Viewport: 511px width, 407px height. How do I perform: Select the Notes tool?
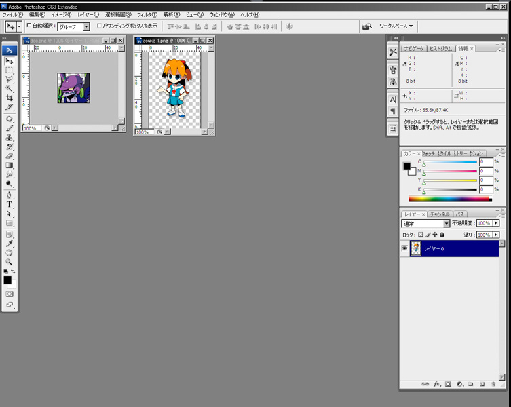(9, 234)
